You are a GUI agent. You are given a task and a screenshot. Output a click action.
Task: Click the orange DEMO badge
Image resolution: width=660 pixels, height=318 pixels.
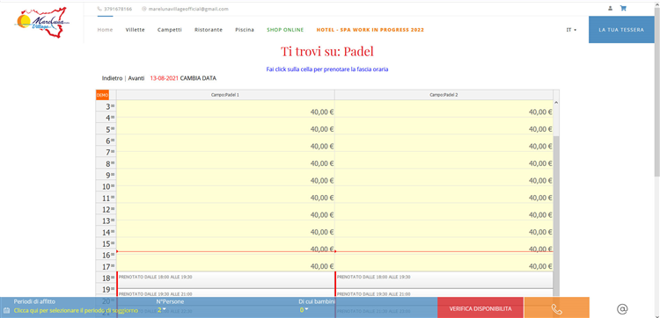[x=102, y=95]
